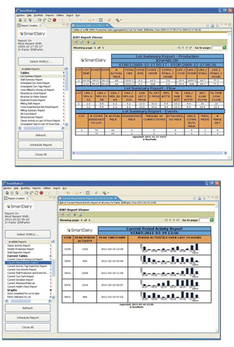Click the magnifier search icon in top window toolbar

(x=117, y=20)
